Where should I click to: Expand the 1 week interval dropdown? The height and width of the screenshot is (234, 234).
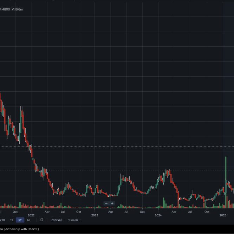pos(74,220)
